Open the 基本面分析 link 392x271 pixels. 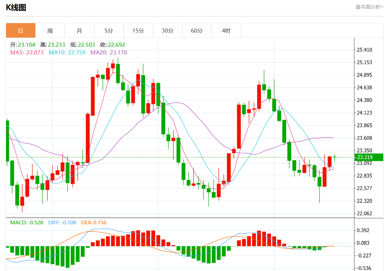tap(369, 7)
